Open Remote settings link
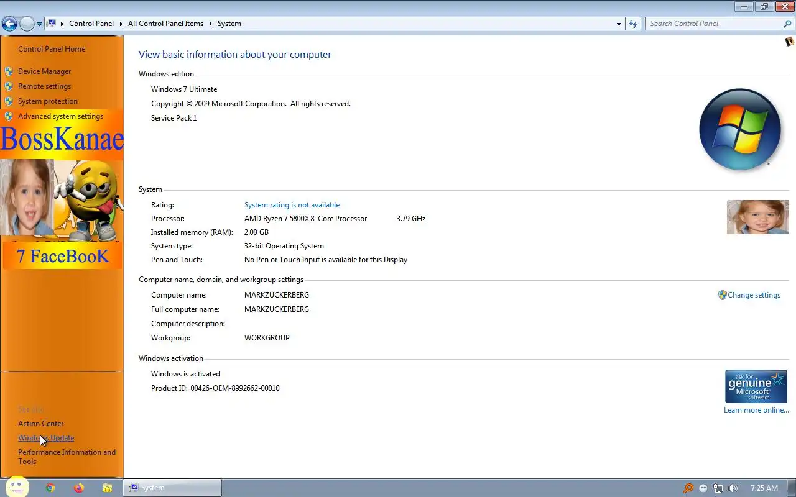The height and width of the screenshot is (497, 796). pyautogui.click(x=45, y=86)
